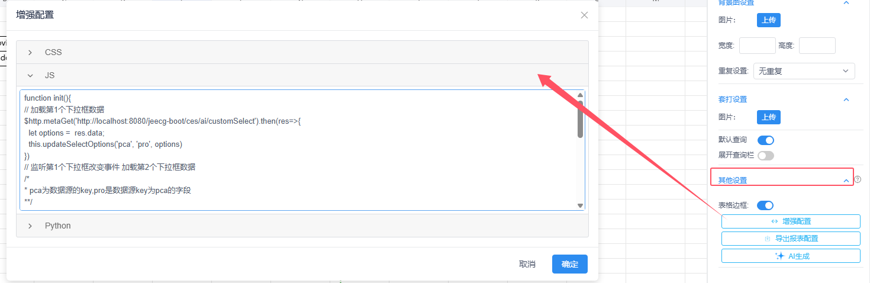870x283 pixels.
Task: Enable the 展开查询栏 switch
Action: [x=766, y=155]
